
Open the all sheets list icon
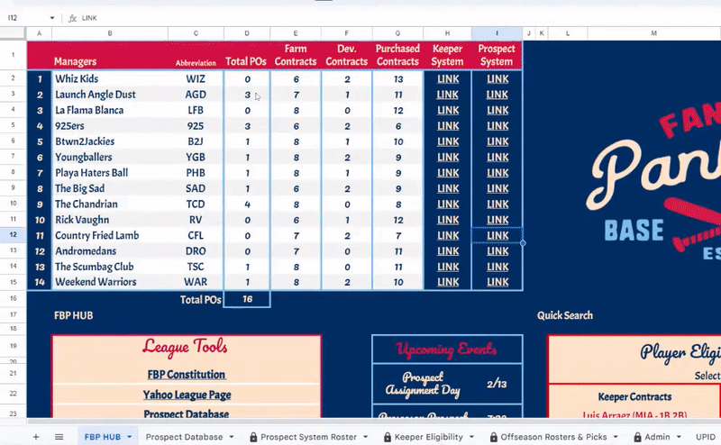(59, 437)
